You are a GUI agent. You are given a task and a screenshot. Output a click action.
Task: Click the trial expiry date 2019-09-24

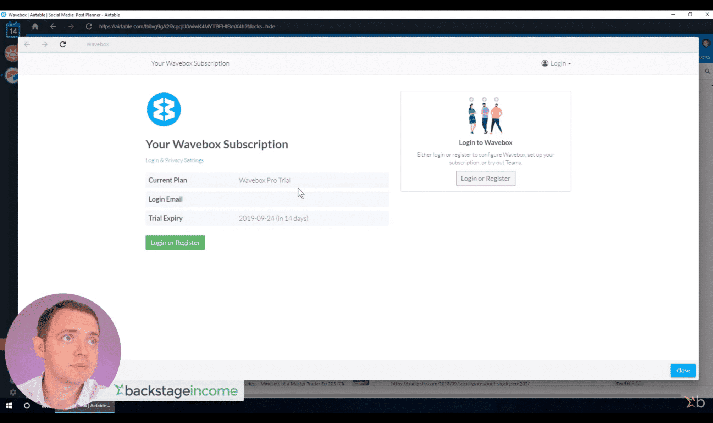click(x=257, y=218)
